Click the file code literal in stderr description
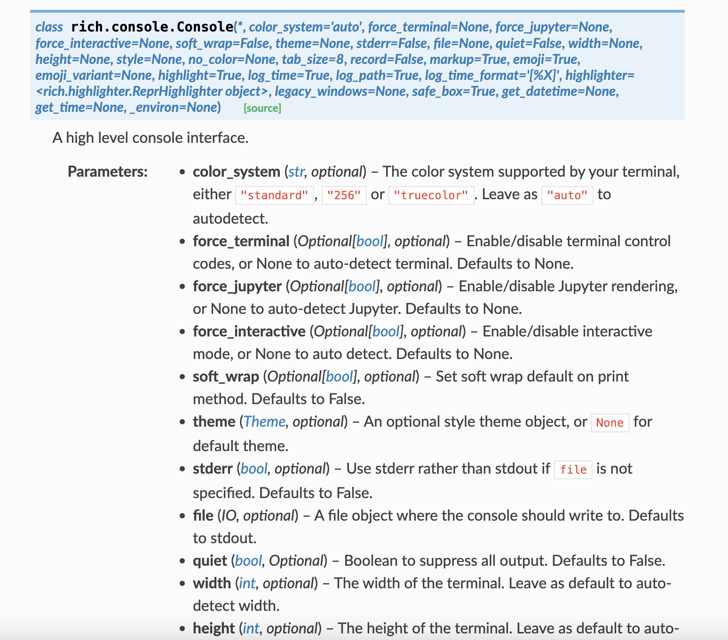 point(573,469)
